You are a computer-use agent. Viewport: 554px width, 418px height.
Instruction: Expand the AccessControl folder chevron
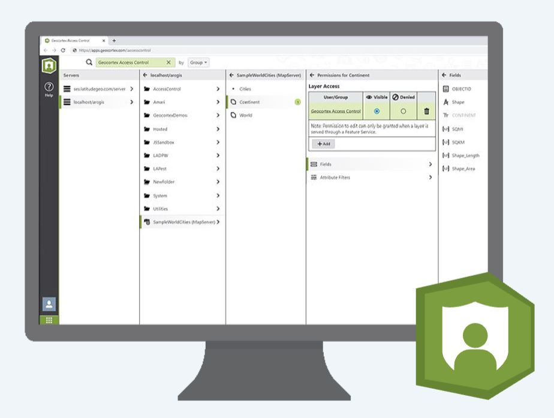218,89
